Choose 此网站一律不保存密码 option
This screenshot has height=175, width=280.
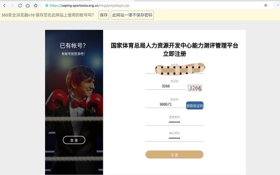132,15
